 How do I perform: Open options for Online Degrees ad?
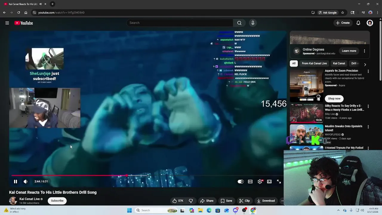[x=364, y=51]
